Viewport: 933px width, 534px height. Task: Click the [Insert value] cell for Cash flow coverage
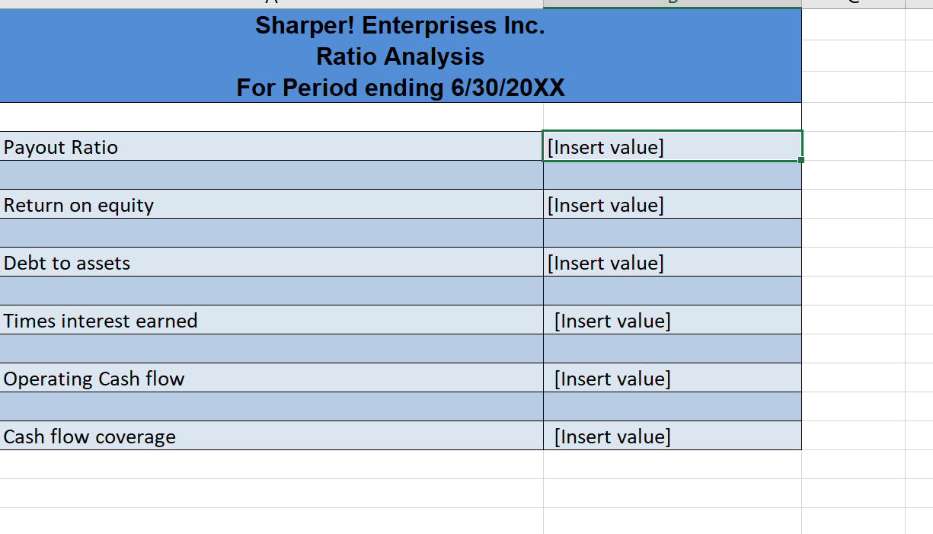pos(670,436)
